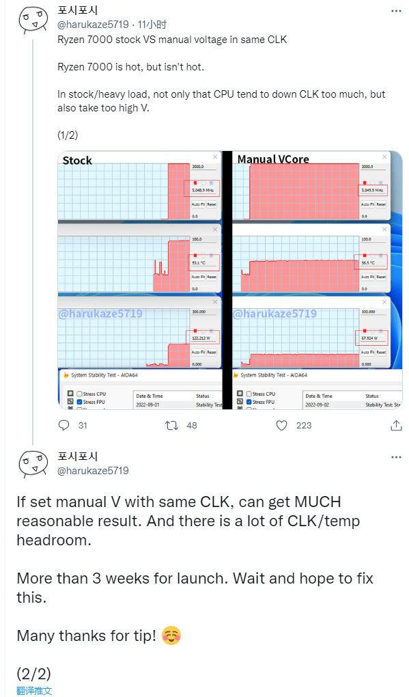
Task: Click Stress CPU checkbox in Manual VCore panel
Action: (x=249, y=394)
